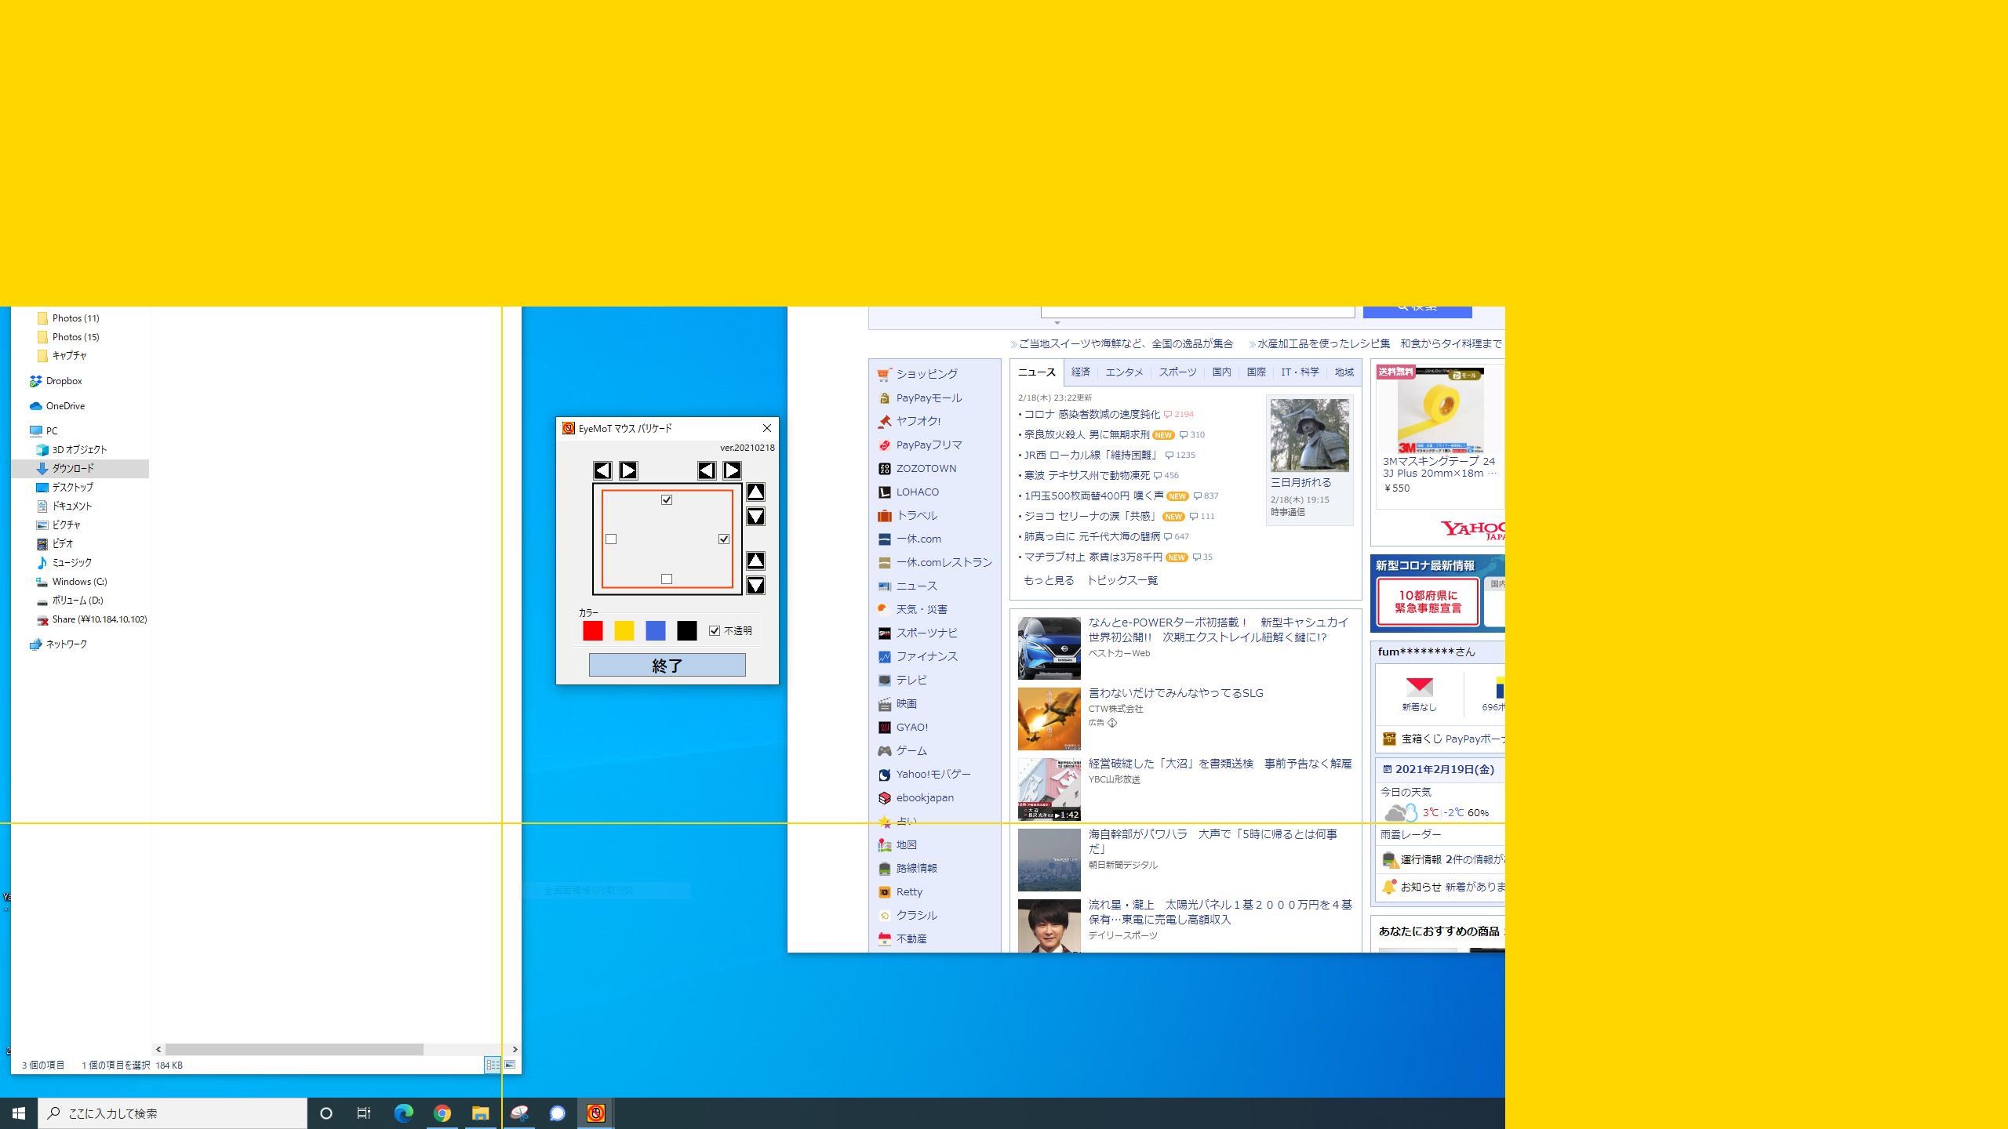This screenshot has height=1129, width=2008.
Task: Open headline JR西 ローカル線「維持困難」
Action: point(1091,455)
